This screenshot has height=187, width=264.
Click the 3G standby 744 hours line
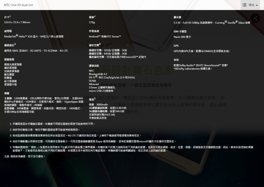coord(107,111)
